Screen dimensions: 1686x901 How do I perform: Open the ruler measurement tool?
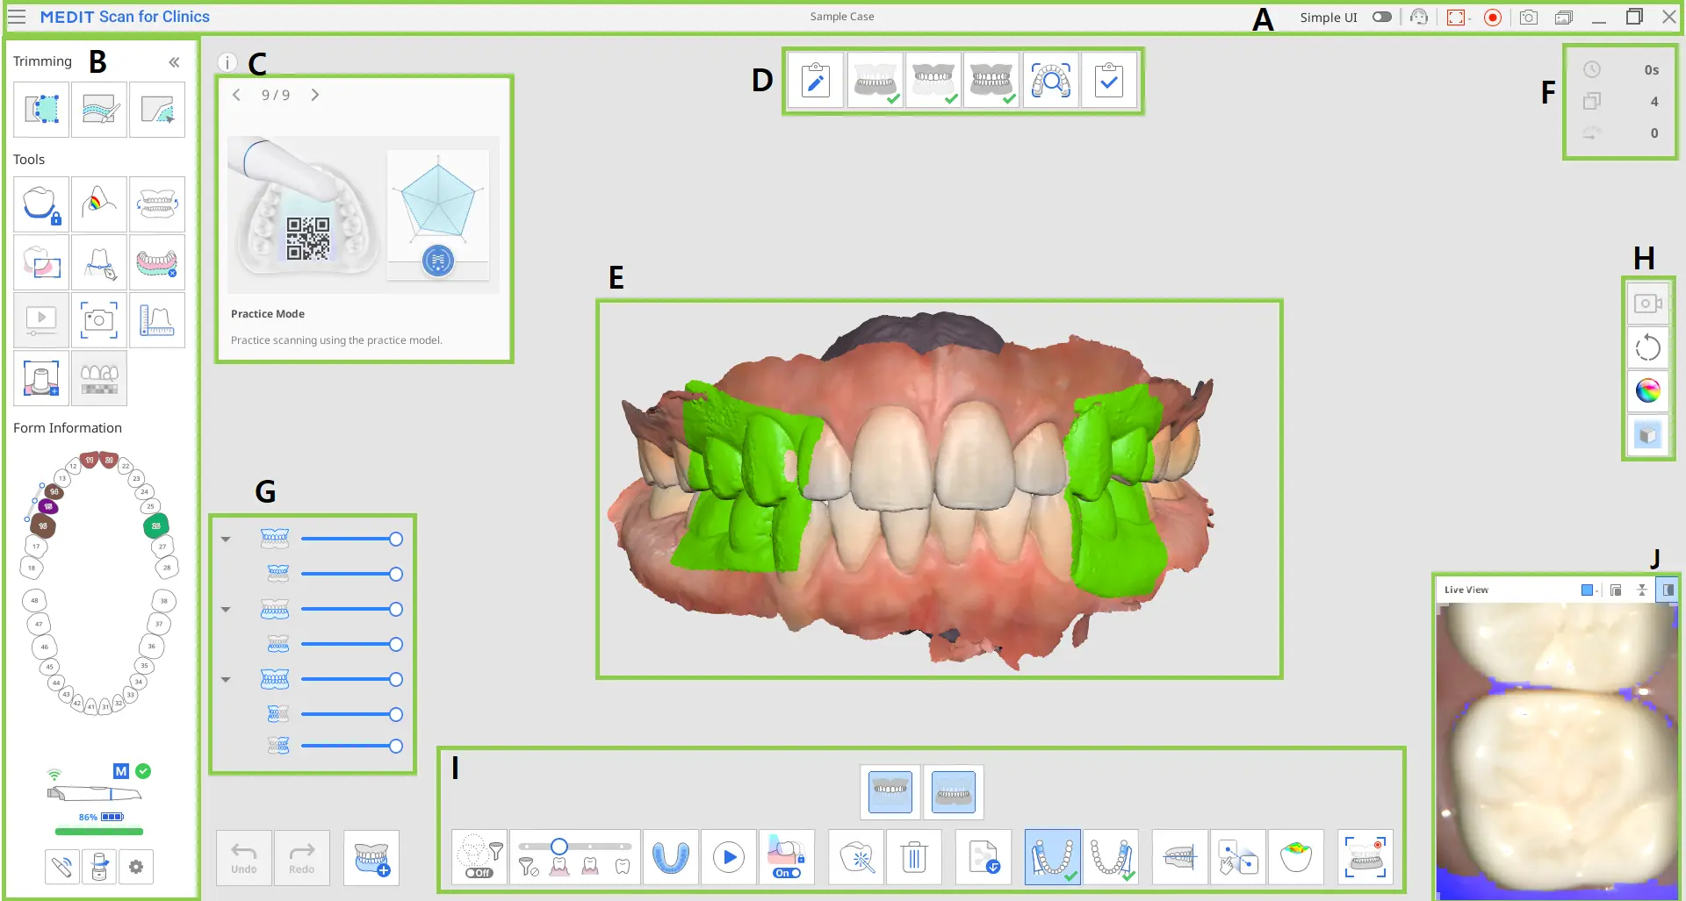click(x=157, y=320)
